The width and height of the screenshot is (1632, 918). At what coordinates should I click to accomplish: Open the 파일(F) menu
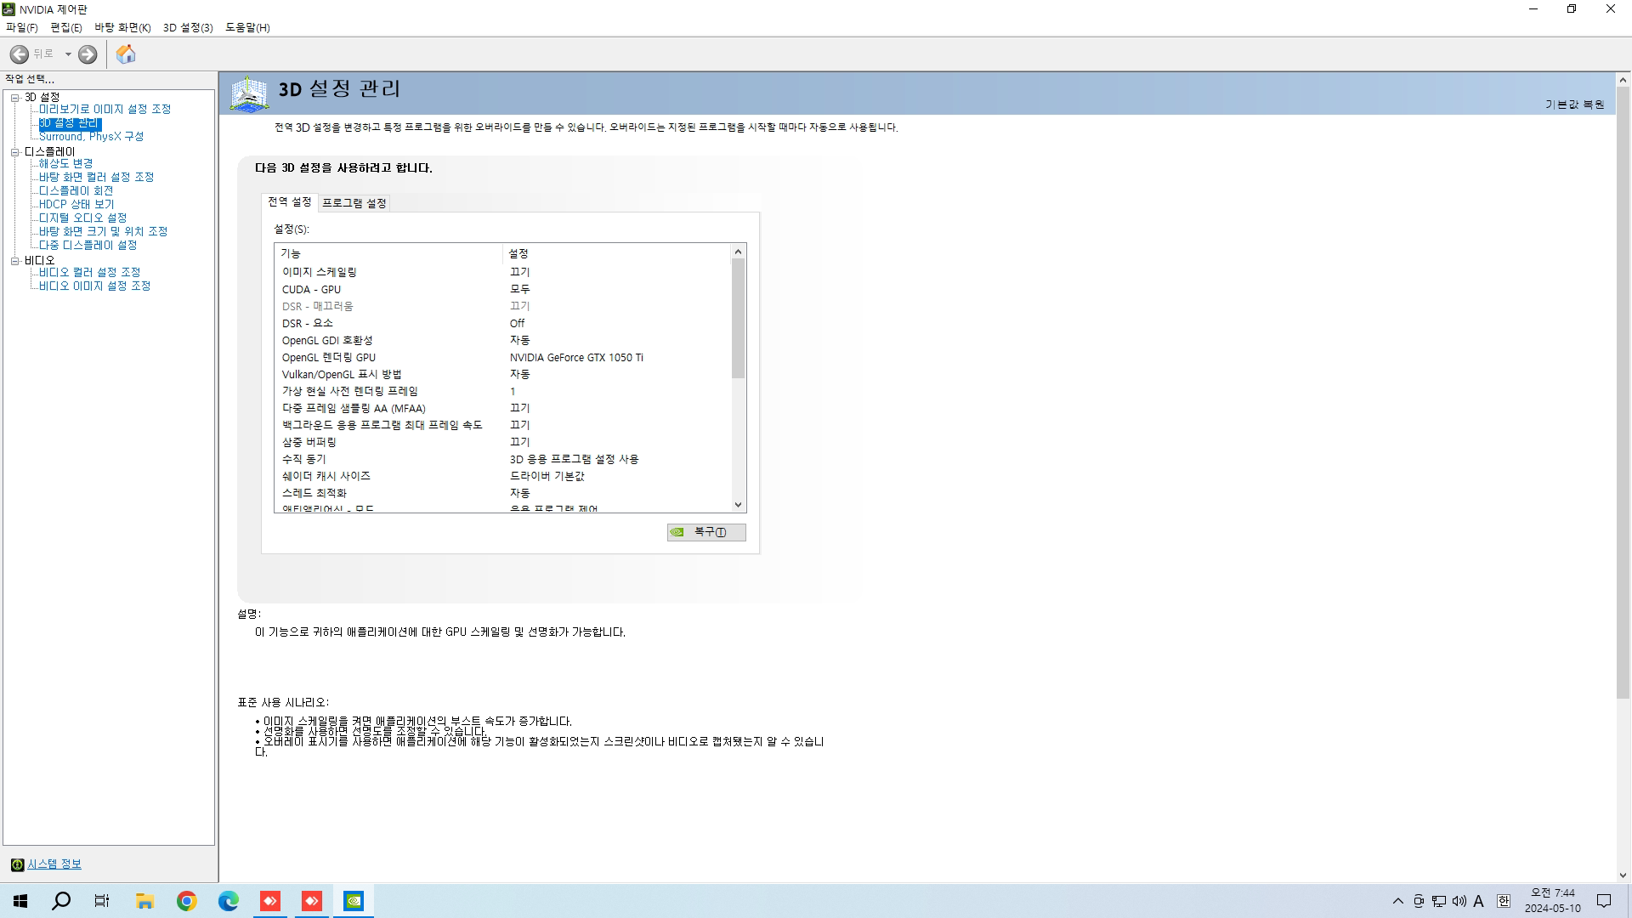click(22, 27)
